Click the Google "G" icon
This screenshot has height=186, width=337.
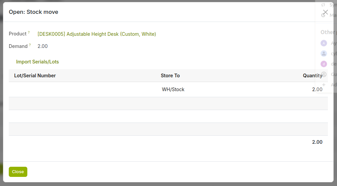pos(323,15)
